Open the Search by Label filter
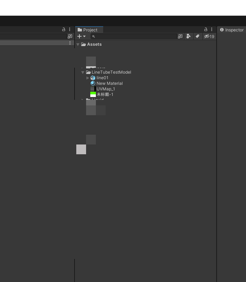 pos(197,36)
